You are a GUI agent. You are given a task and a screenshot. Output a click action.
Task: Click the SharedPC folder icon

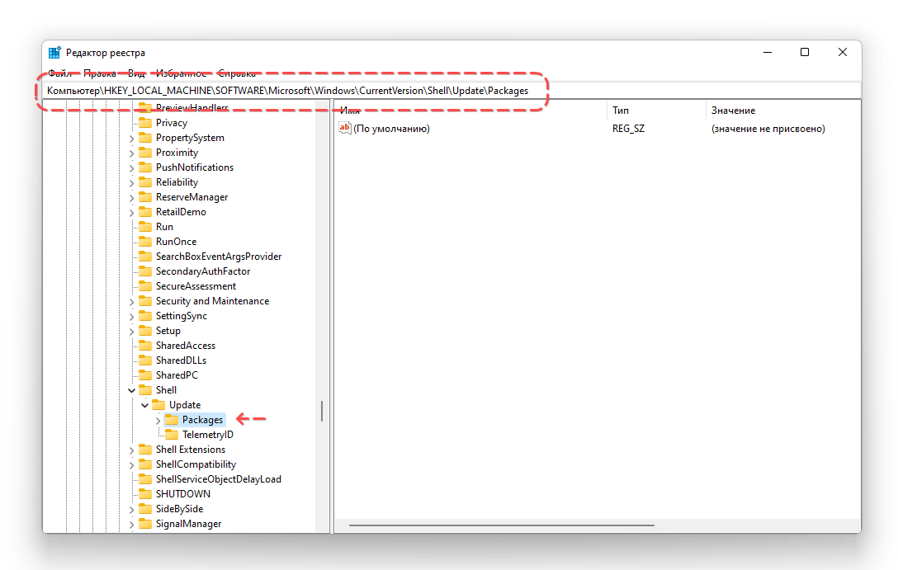(145, 375)
